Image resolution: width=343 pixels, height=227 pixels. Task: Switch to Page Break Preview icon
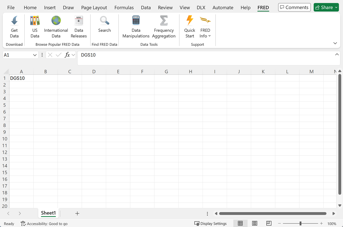point(269,223)
